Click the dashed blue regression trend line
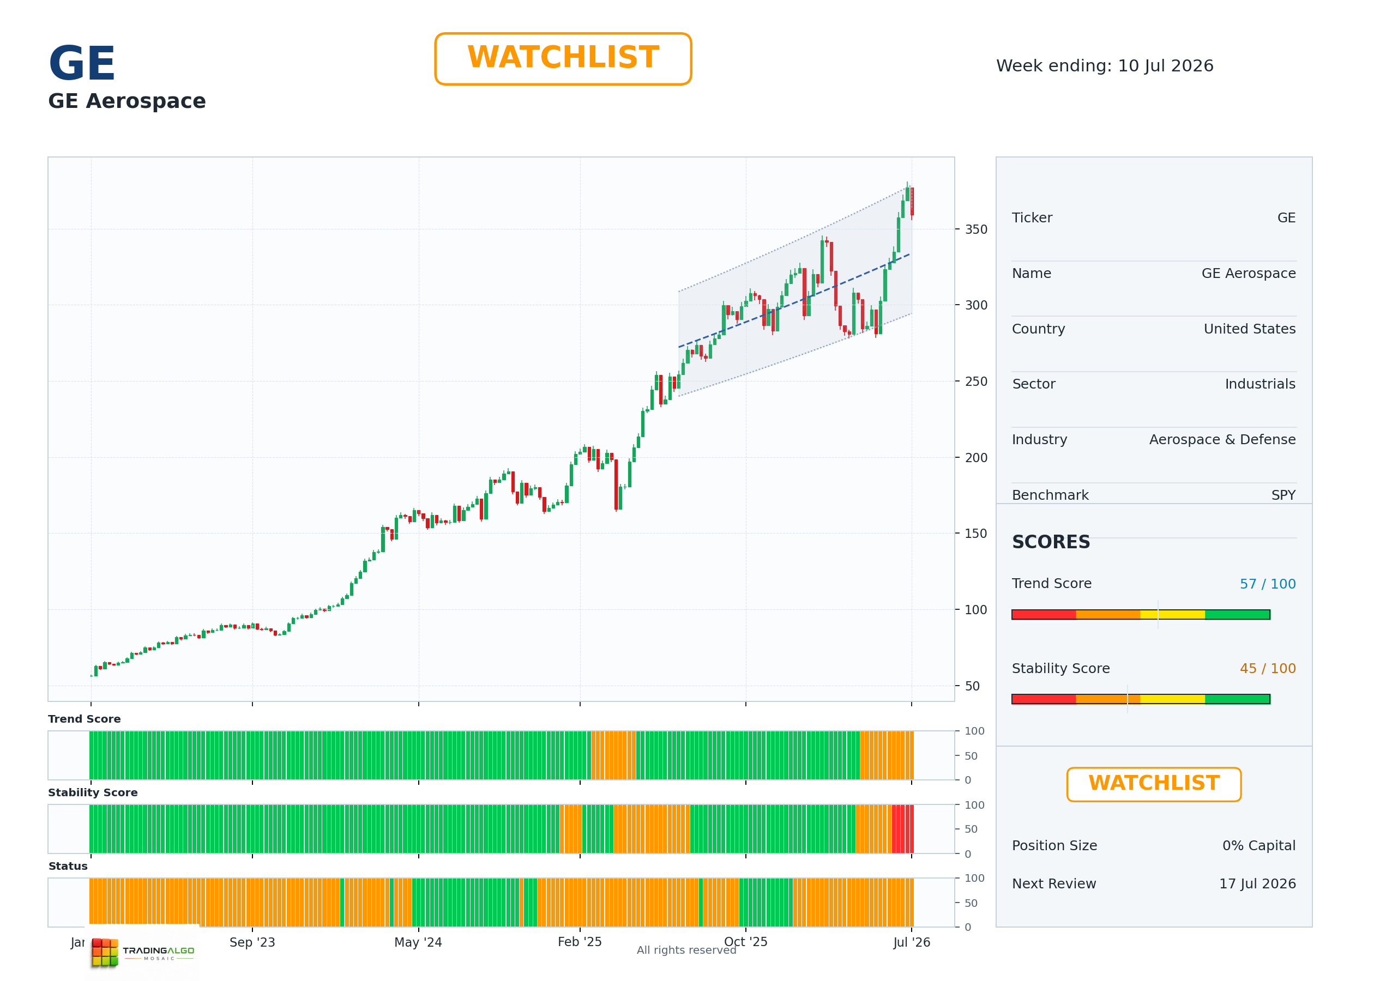 pos(794,301)
